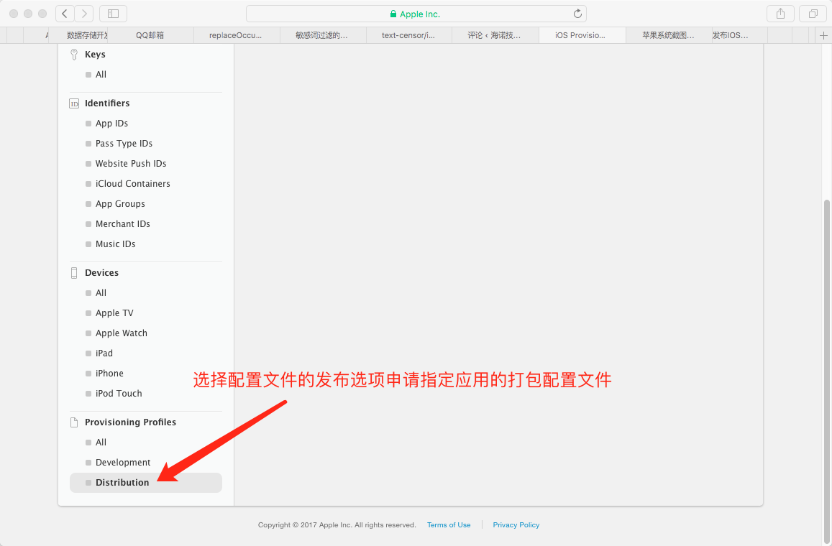Click the green lock icon in address bar
Image resolution: width=832 pixels, height=546 pixels.
[393, 14]
